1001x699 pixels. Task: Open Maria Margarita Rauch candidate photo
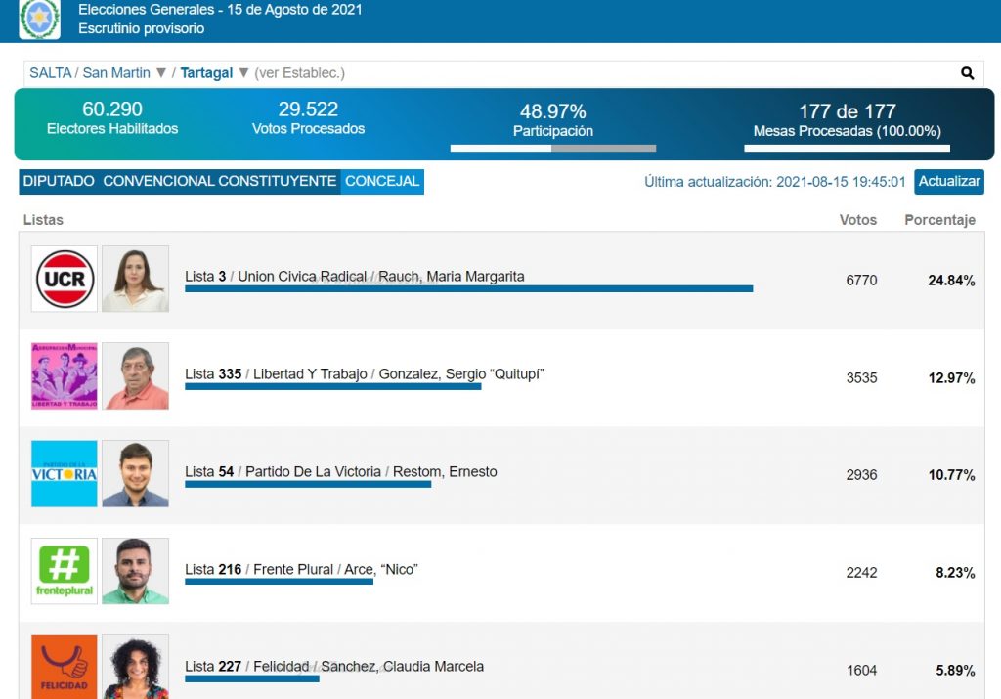tap(135, 280)
